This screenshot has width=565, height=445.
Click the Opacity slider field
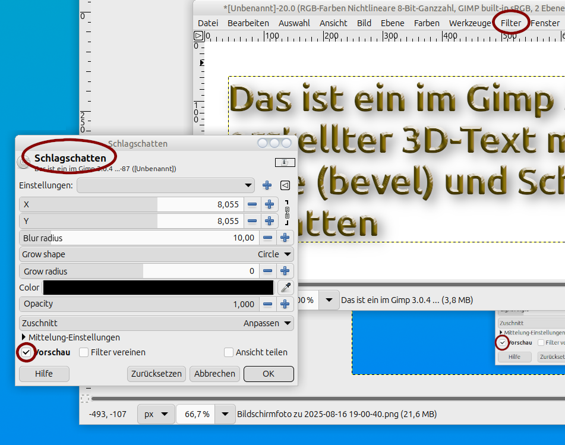139,304
